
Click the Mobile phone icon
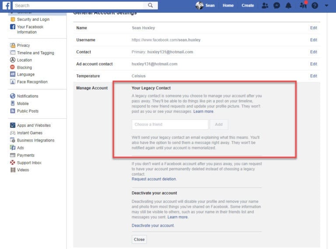tap(13, 104)
